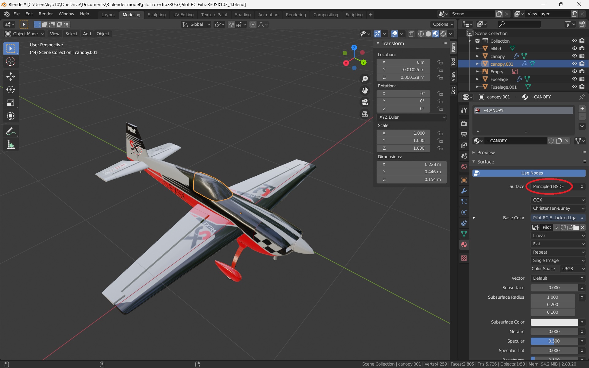Open the Object Mode dropdown
Screen dimensions: 589x368
point(25,34)
